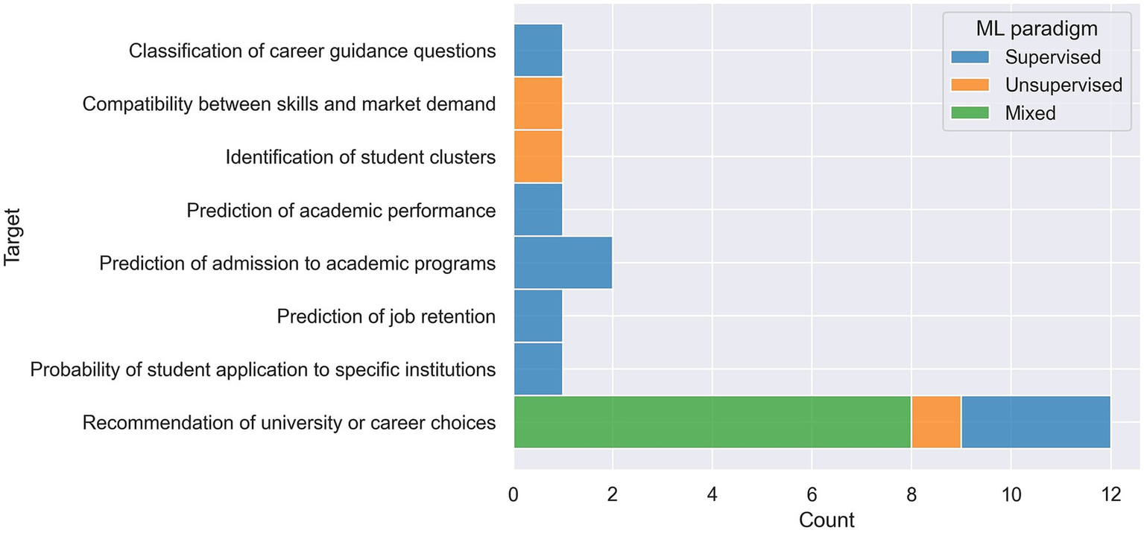Viewport: 1144px width, 533px height.
Task: Click the blue segment of Recommendation bar
Action: [x=1035, y=422]
